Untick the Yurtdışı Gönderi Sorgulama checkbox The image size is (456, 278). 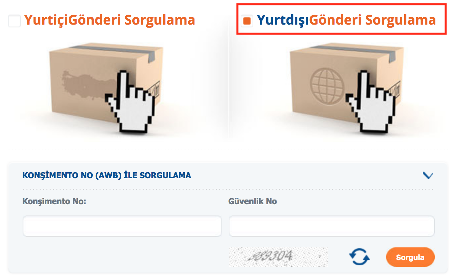pos(247,21)
